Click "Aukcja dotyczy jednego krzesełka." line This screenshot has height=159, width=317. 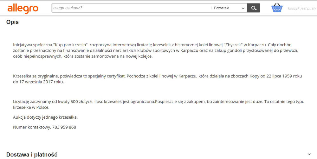[x=45, y=117]
